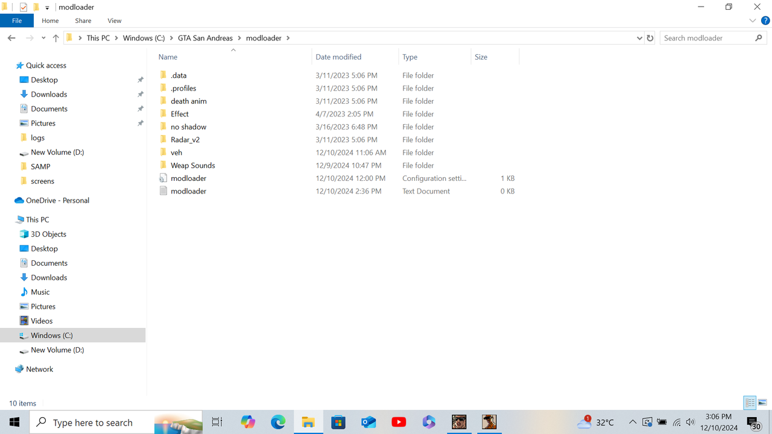Open Microsoft Store from taskbar
The width and height of the screenshot is (772, 434).
coord(338,422)
